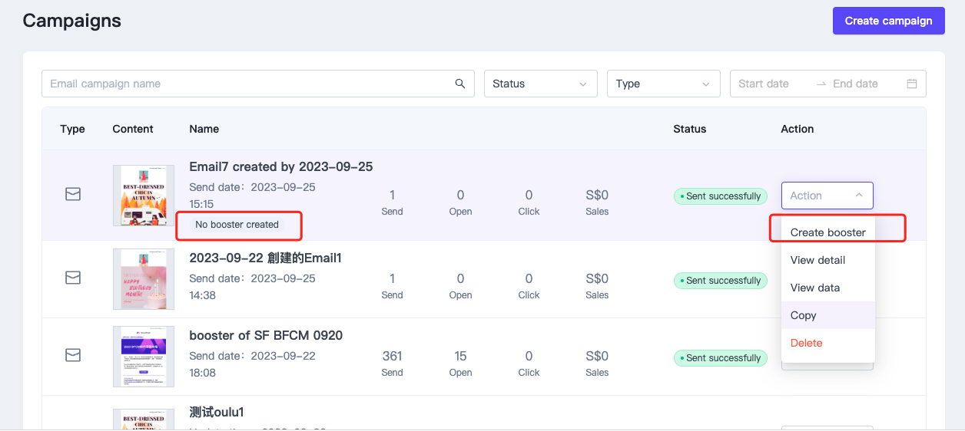Open the date range calendar icon
The image size is (965, 431).
[x=912, y=84]
